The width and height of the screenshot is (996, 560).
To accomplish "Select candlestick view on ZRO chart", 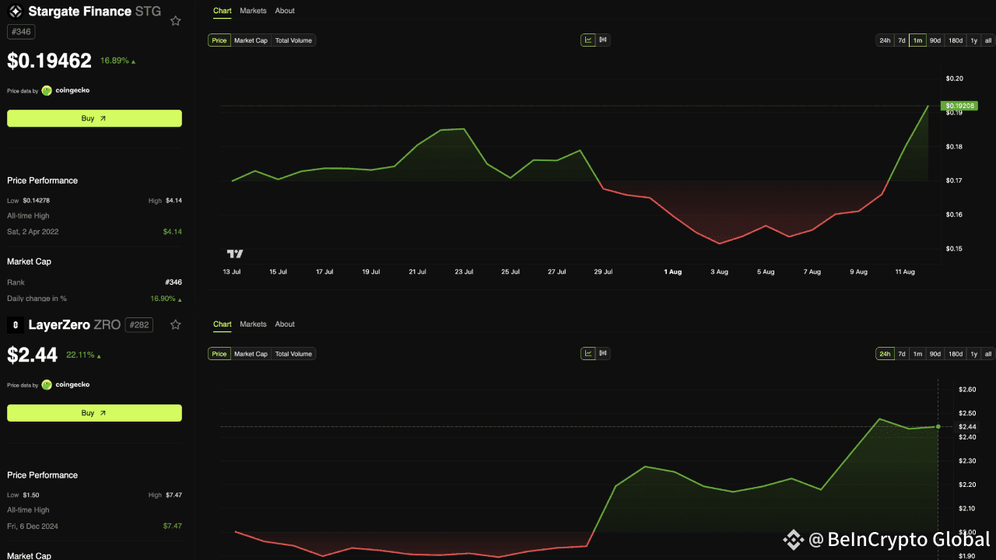I will pyautogui.click(x=603, y=353).
